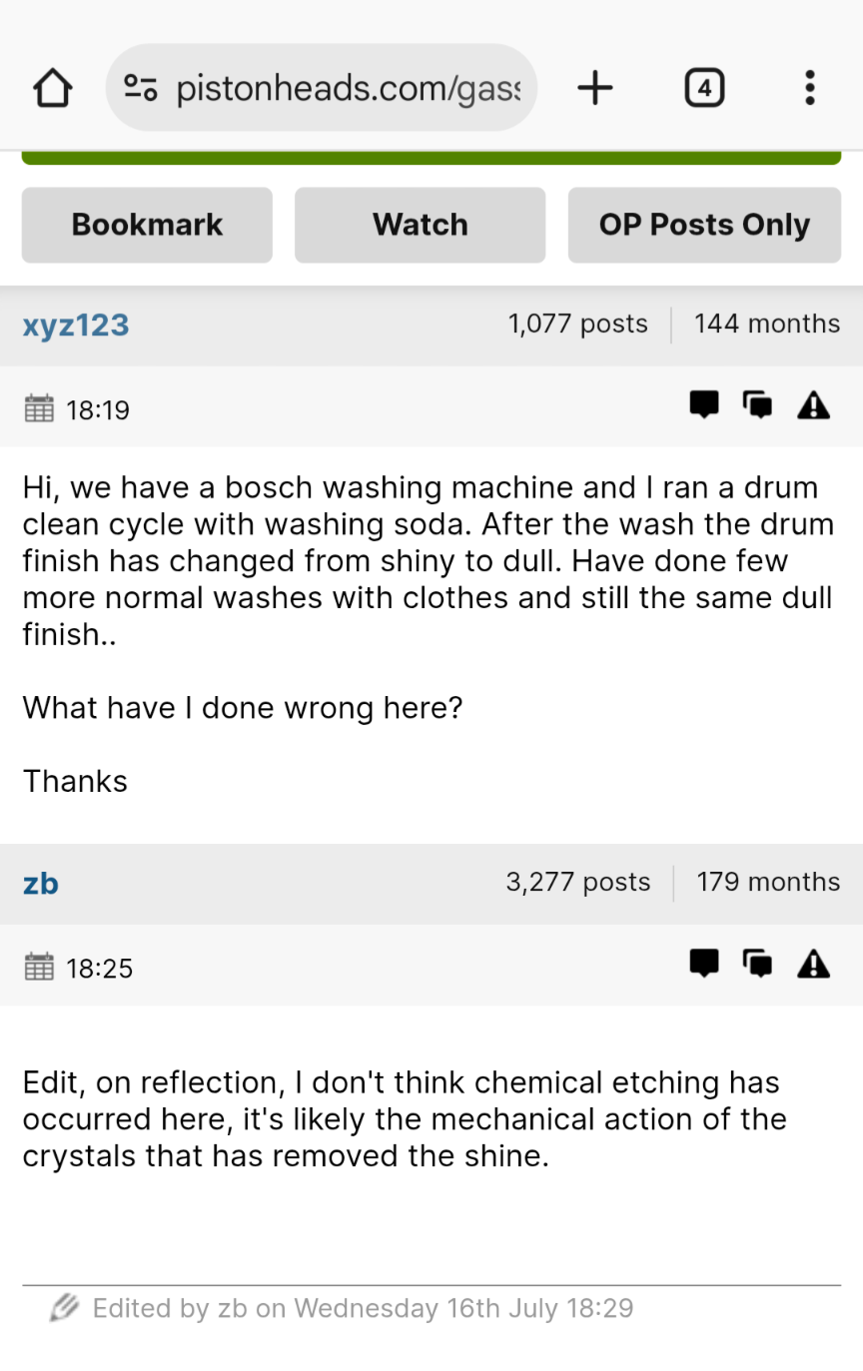
Task: Click the calendar icon beside 18:19
Action: coord(38,409)
